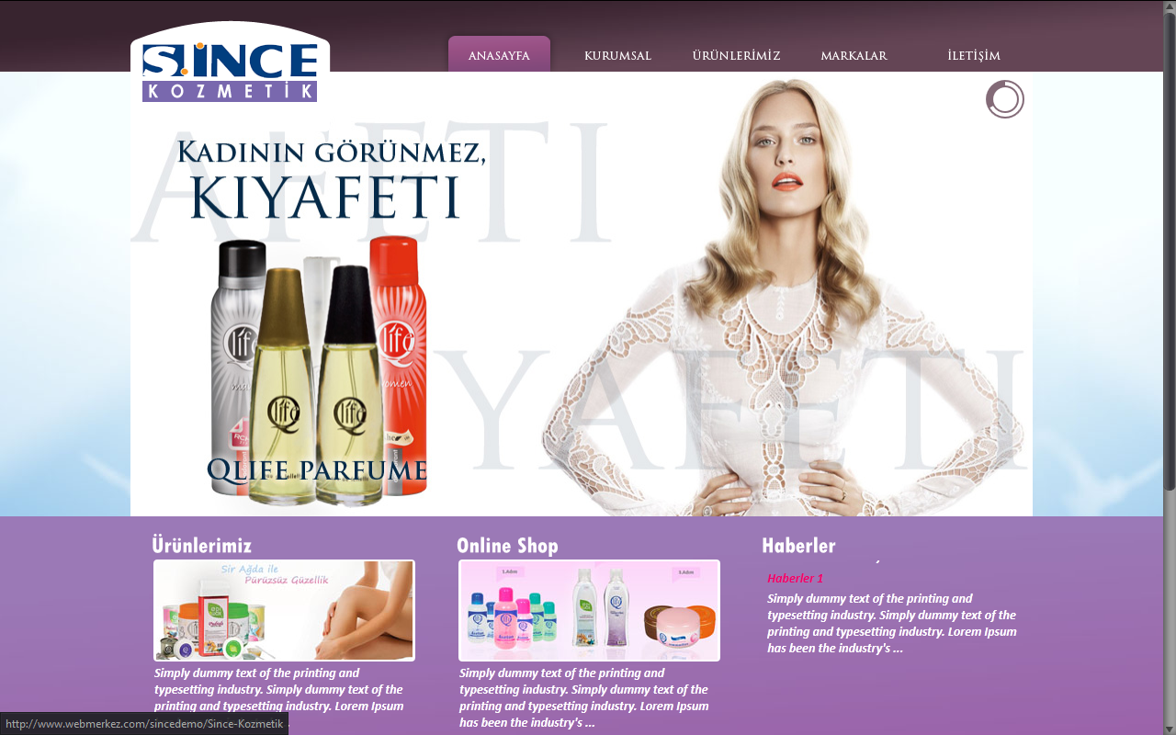Go to the Ürünlerimiz navigation item

click(736, 56)
